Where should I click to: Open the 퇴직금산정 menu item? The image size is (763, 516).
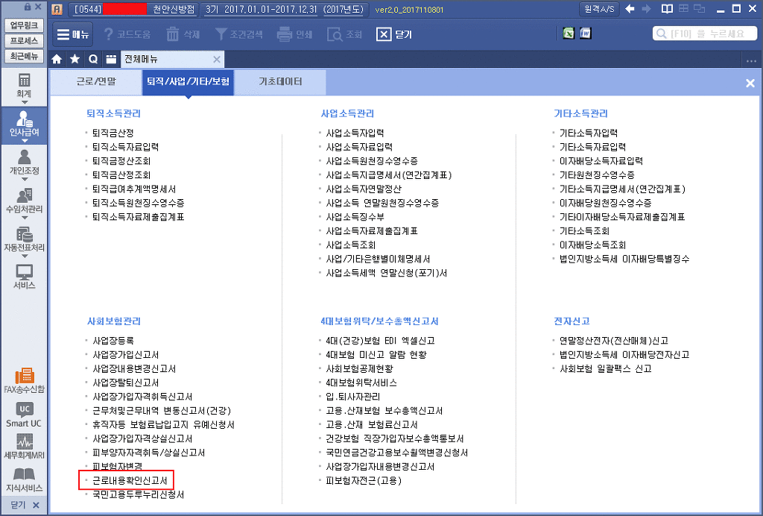coord(113,133)
